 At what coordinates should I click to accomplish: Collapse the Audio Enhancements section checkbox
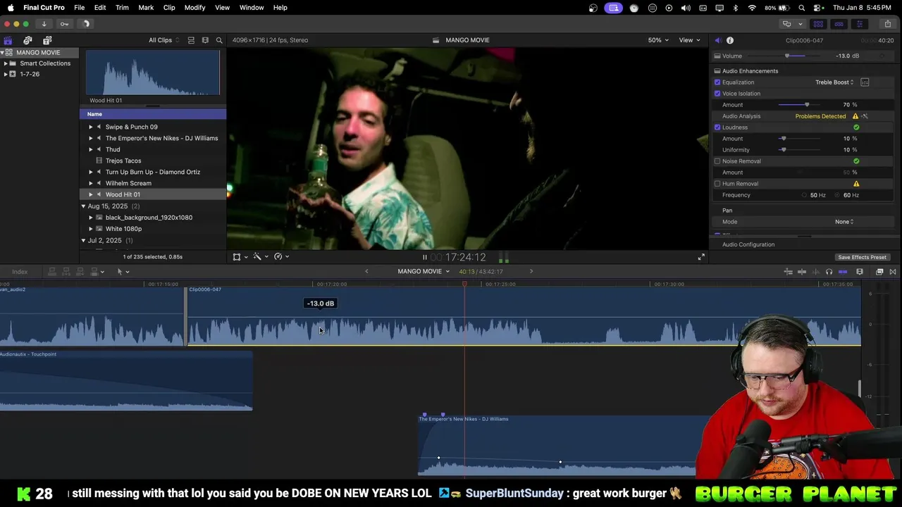click(717, 71)
